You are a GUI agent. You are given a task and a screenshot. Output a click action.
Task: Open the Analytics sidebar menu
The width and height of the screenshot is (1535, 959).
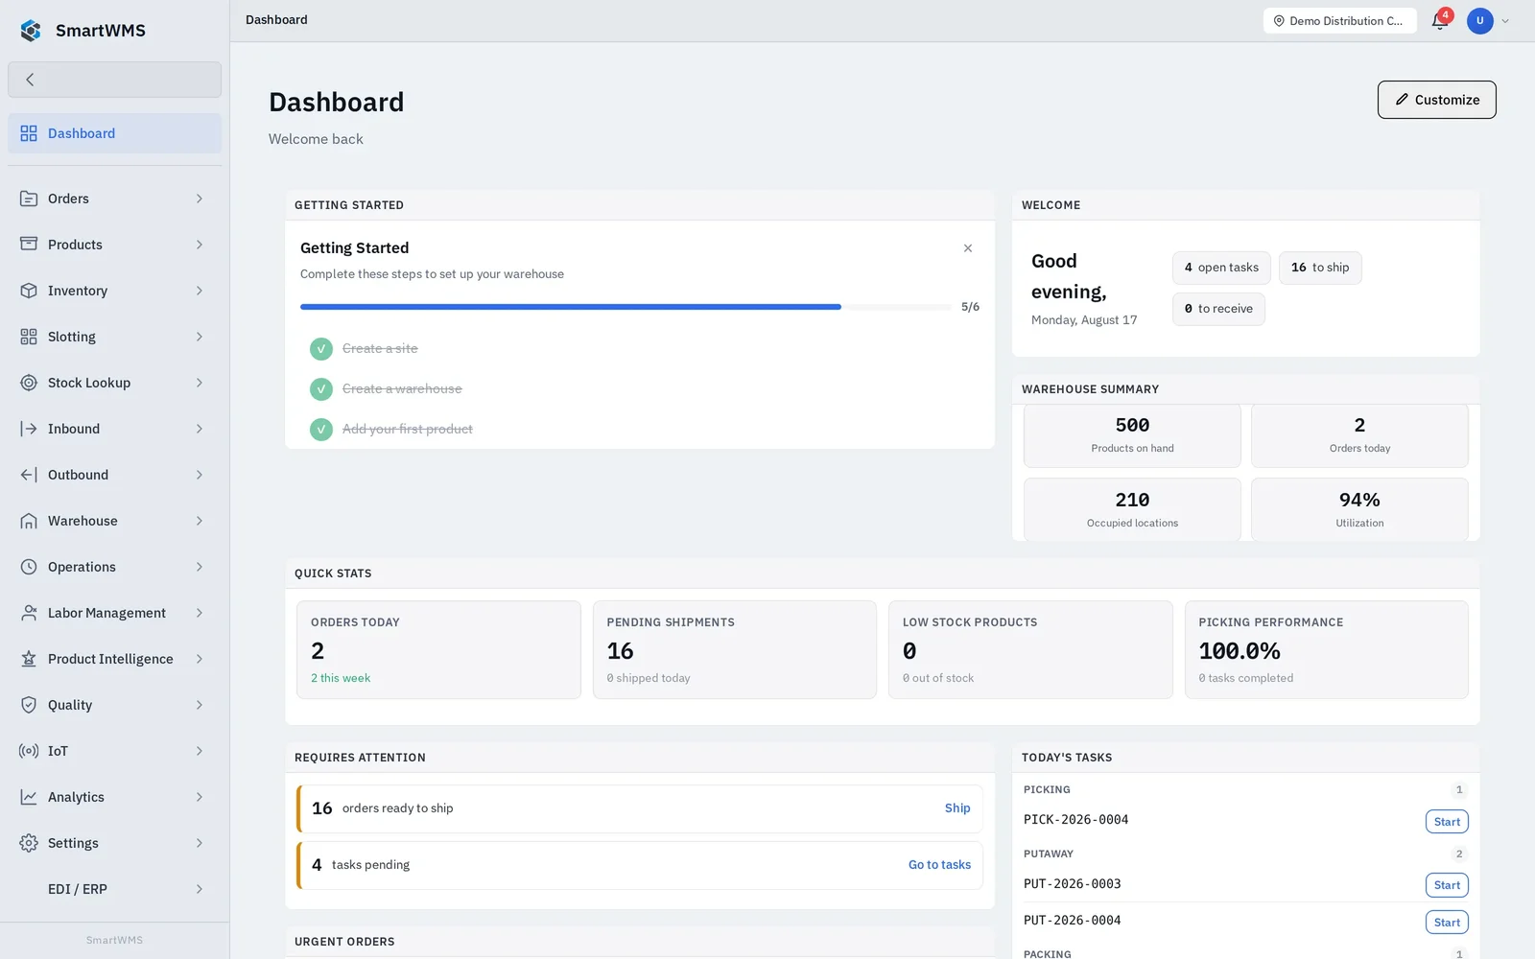point(114,797)
